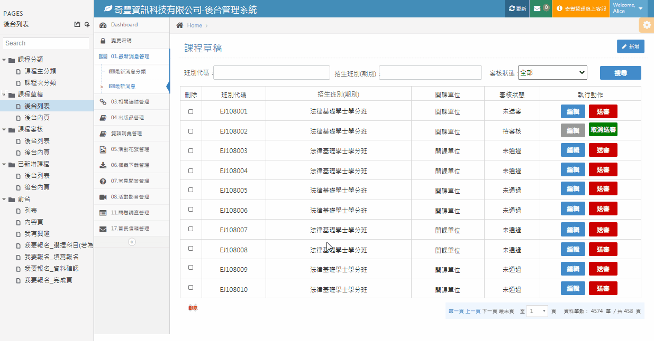Click the blue 搜尋 search button

pos(620,73)
